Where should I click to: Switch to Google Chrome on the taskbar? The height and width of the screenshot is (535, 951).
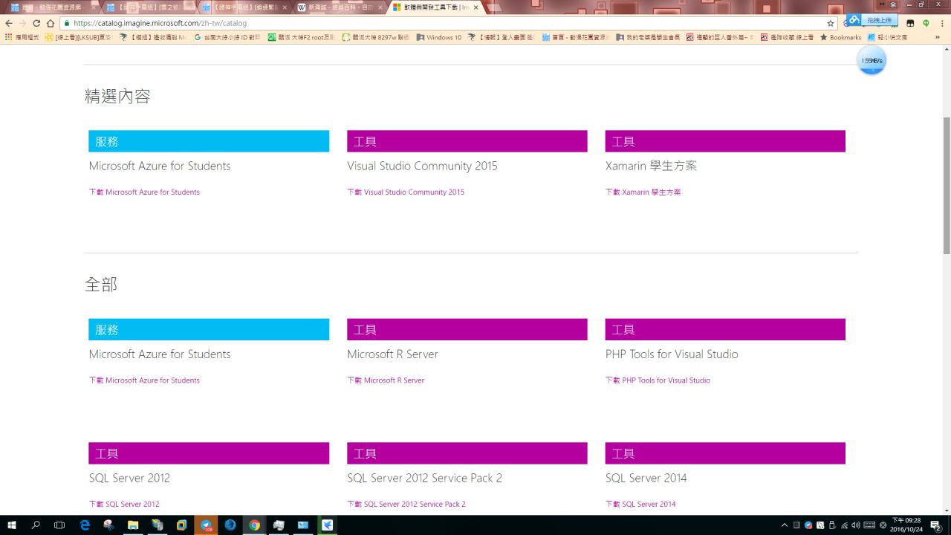pyautogui.click(x=254, y=525)
